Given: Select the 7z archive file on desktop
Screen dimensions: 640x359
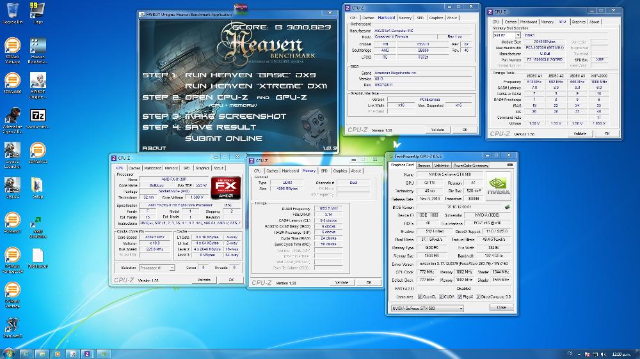Looking at the screenshot, I should click(x=38, y=119).
